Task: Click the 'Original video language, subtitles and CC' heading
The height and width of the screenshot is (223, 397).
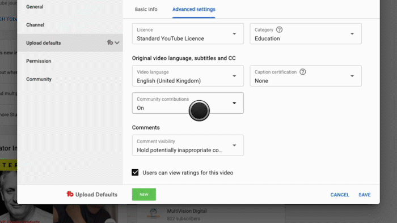Action: [x=184, y=58]
